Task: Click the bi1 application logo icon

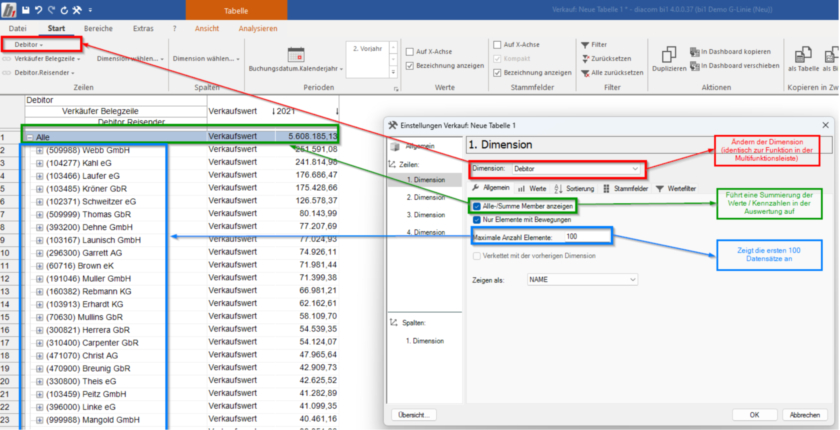Action: (9, 9)
